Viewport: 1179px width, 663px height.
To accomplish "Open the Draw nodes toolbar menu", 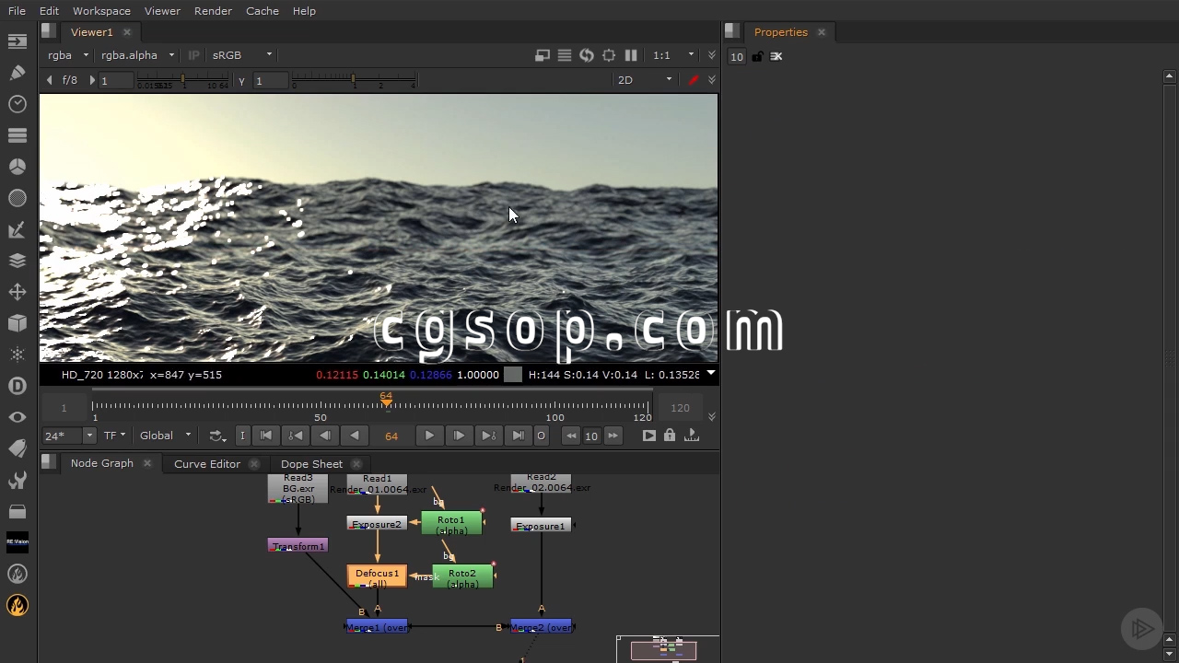I will [x=17, y=73].
